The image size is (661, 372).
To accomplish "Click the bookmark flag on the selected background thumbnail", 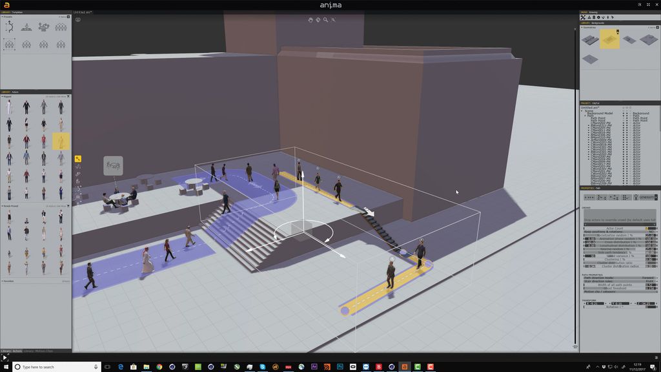I will (x=618, y=32).
